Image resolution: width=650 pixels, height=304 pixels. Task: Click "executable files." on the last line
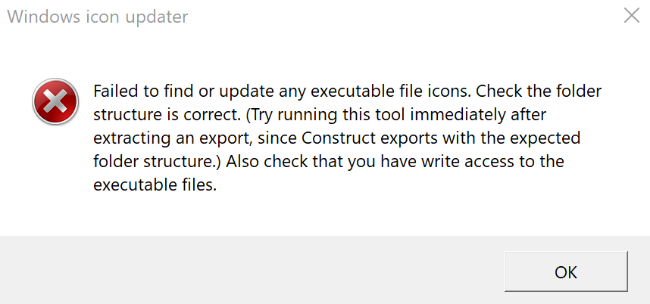tap(155, 185)
